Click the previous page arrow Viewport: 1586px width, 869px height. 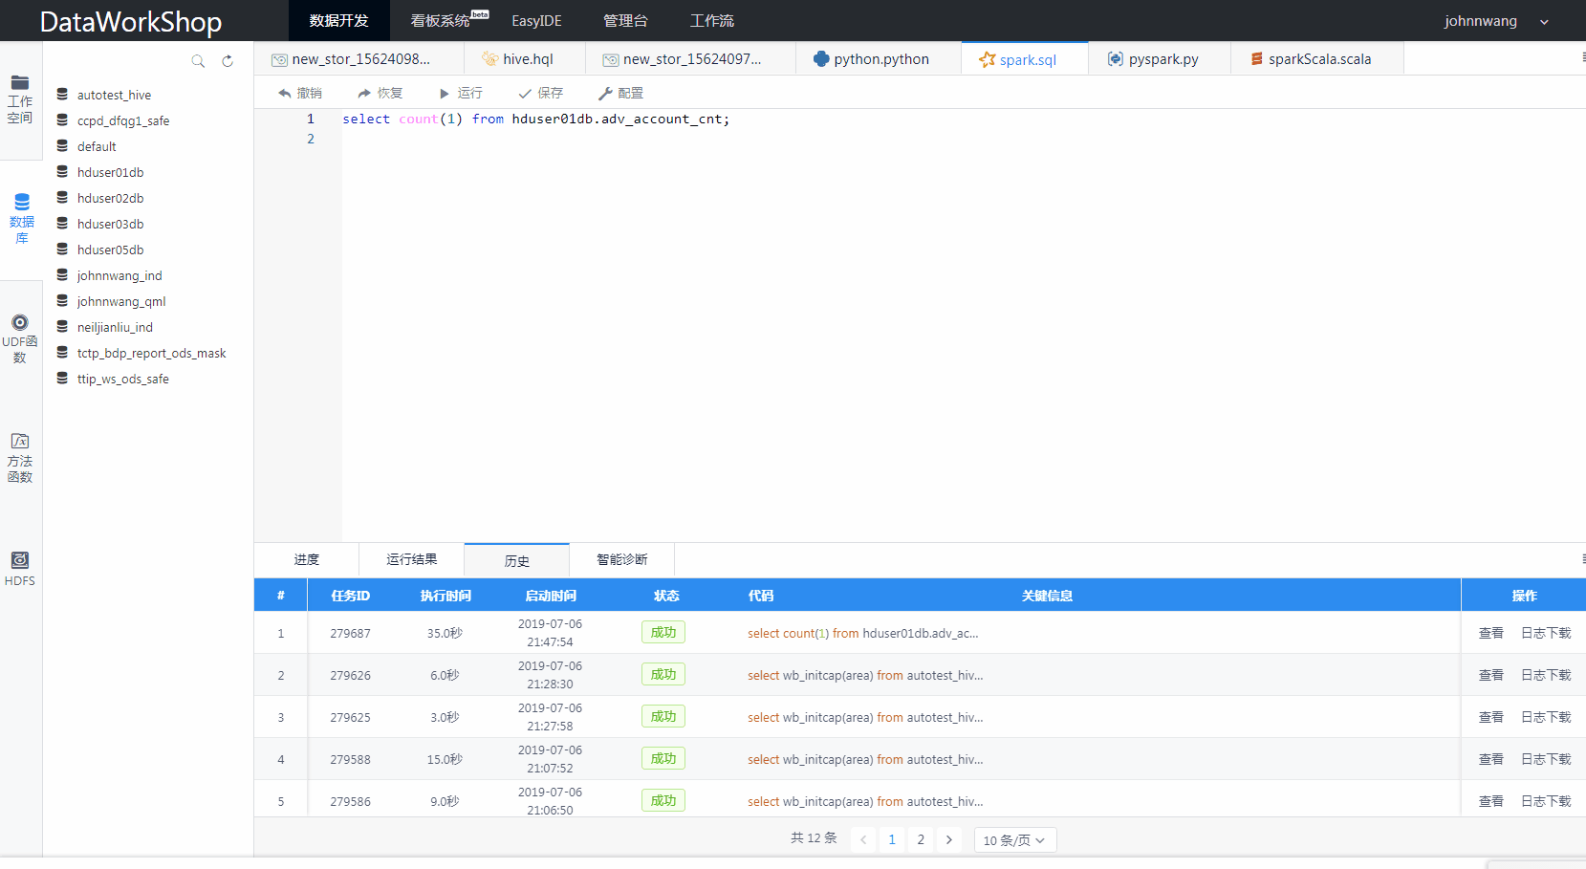pyautogui.click(x=863, y=840)
